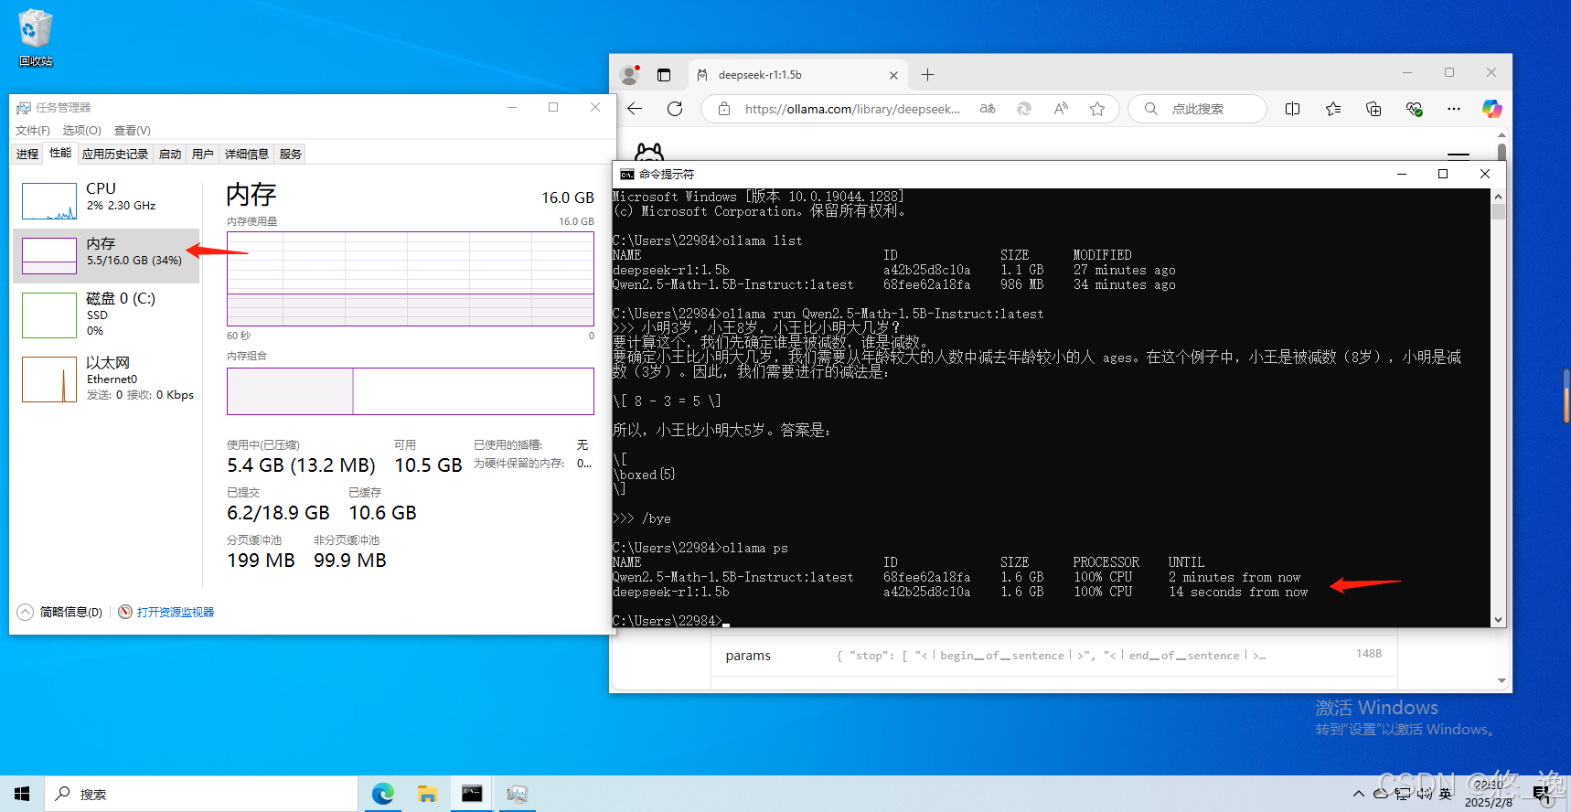The image size is (1571, 812).
Task: Open Edge favorites list icon
Action: tap(1333, 109)
